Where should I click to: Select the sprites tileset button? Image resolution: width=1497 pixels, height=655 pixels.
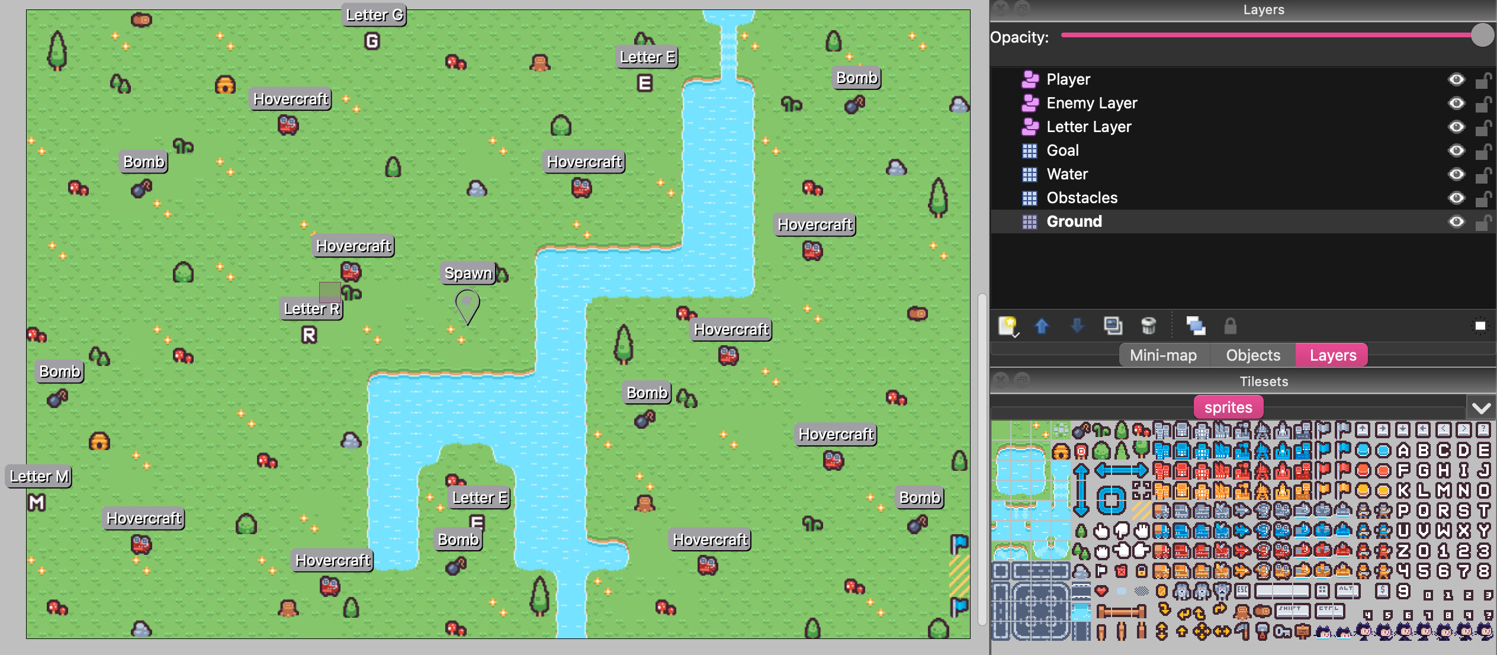1228,407
